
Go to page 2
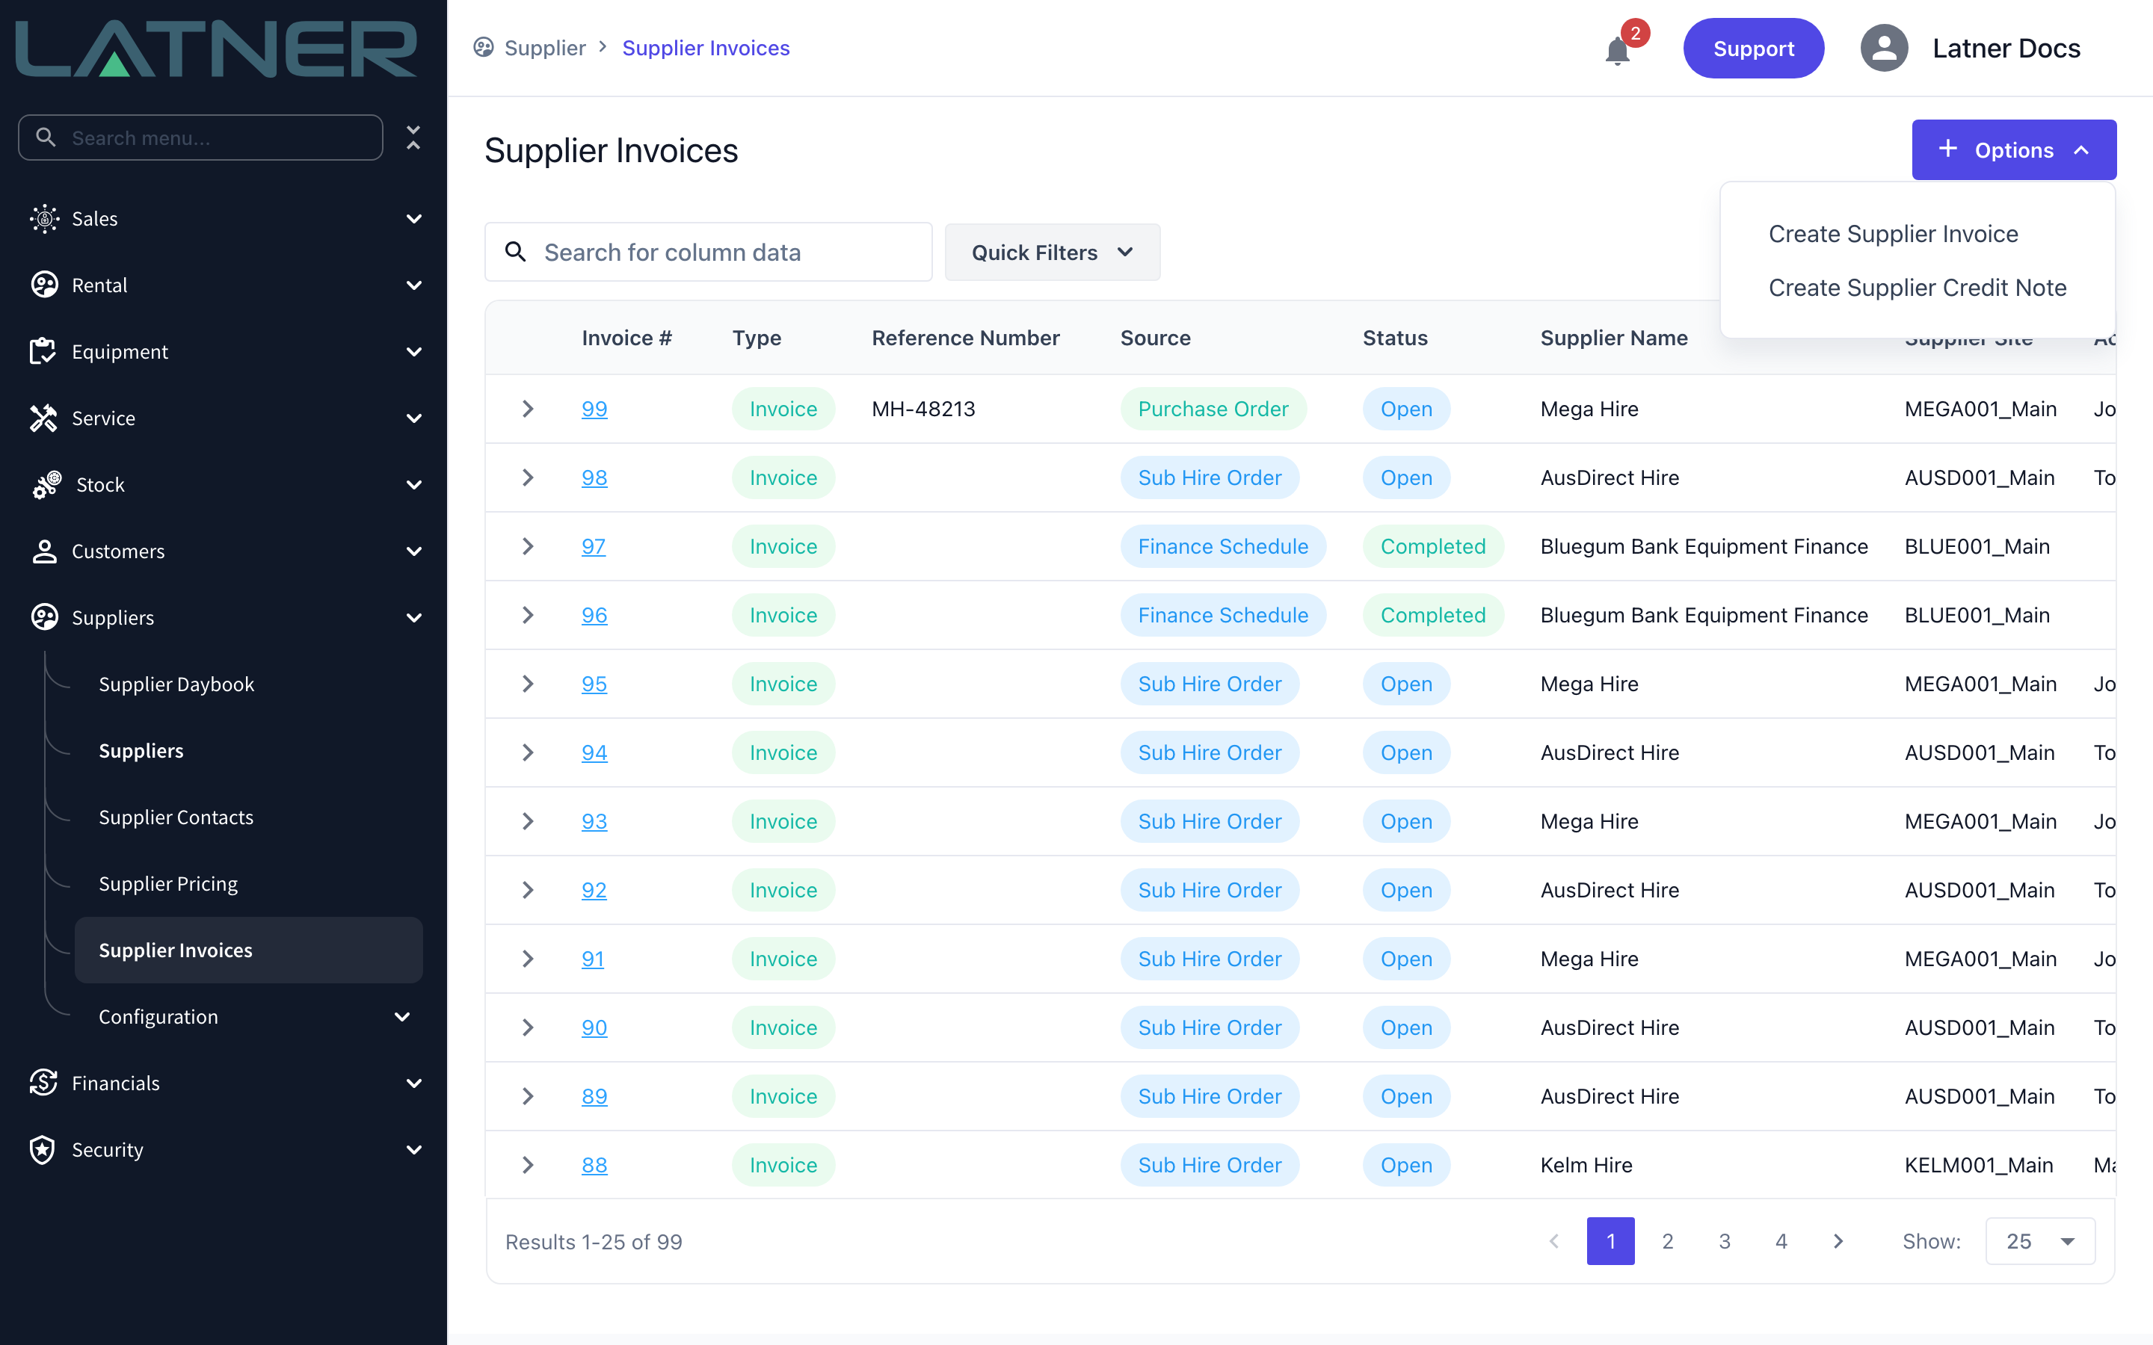click(1667, 1241)
